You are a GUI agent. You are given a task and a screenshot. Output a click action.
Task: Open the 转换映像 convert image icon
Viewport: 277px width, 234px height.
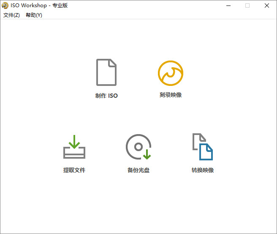203,147
